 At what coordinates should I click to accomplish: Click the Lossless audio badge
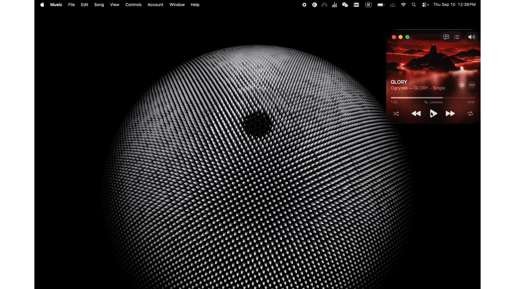click(x=433, y=102)
